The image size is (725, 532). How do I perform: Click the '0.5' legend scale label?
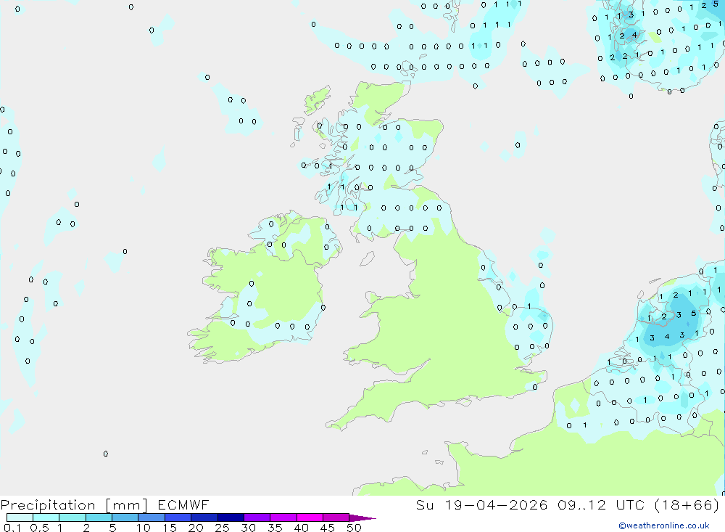point(39,528)
